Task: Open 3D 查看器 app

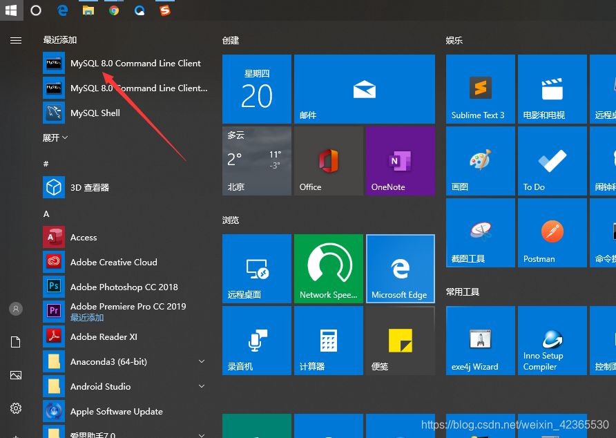Action: coord(126,187)
